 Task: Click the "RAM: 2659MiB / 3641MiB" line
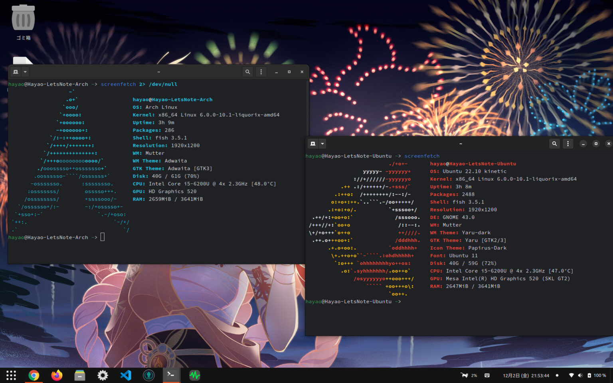click(x=168, y=199)
